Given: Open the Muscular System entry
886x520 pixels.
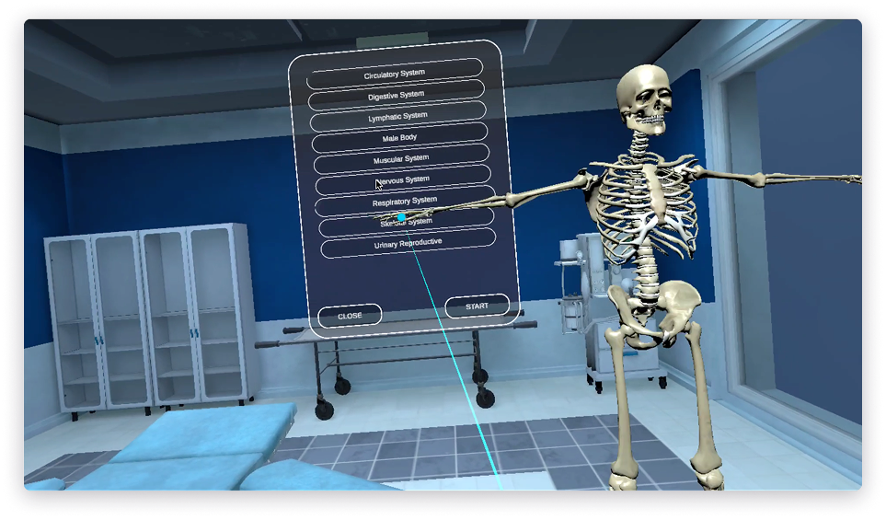Looking at the screenshot, I should point(401,158).
